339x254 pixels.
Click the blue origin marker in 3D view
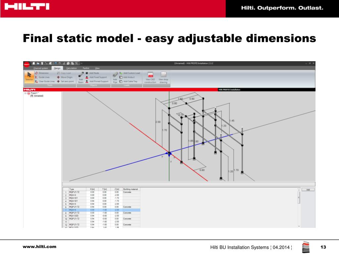point(169,154)
